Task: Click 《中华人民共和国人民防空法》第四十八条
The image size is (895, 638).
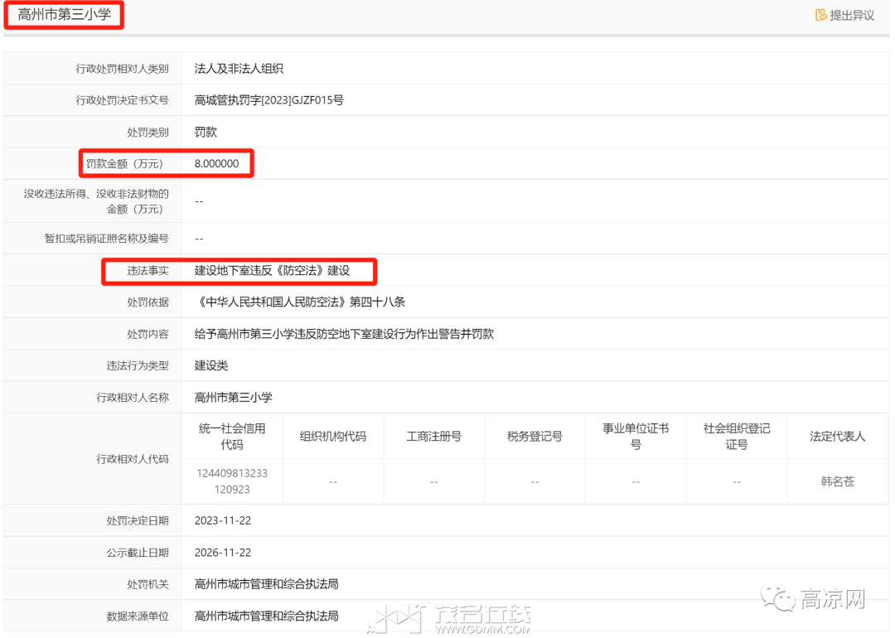Action: 300,302
